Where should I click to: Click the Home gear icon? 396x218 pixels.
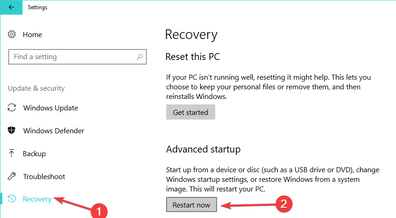(x=12, y=34)
